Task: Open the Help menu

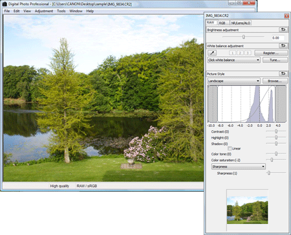Action: (x=90, y=11)
